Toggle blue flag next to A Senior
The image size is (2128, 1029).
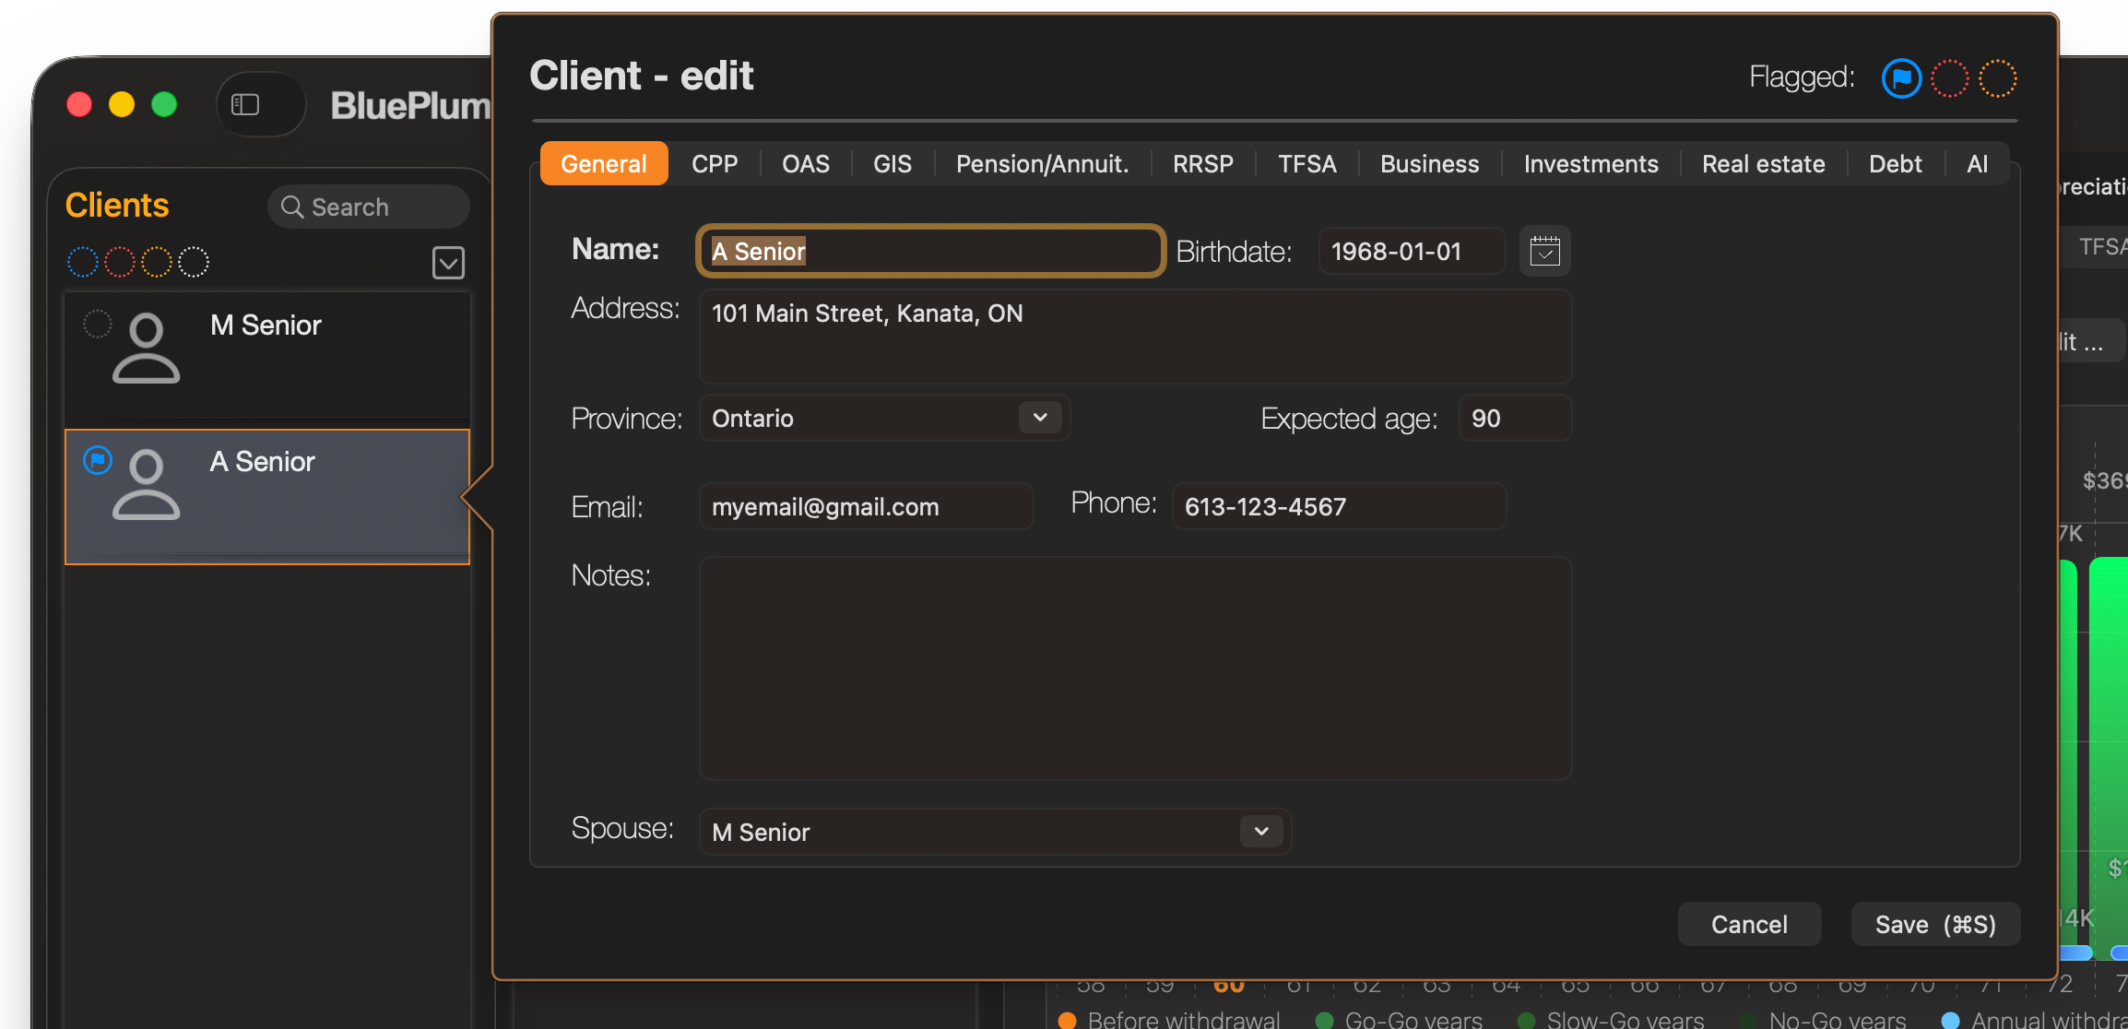(x=98, y=460)
